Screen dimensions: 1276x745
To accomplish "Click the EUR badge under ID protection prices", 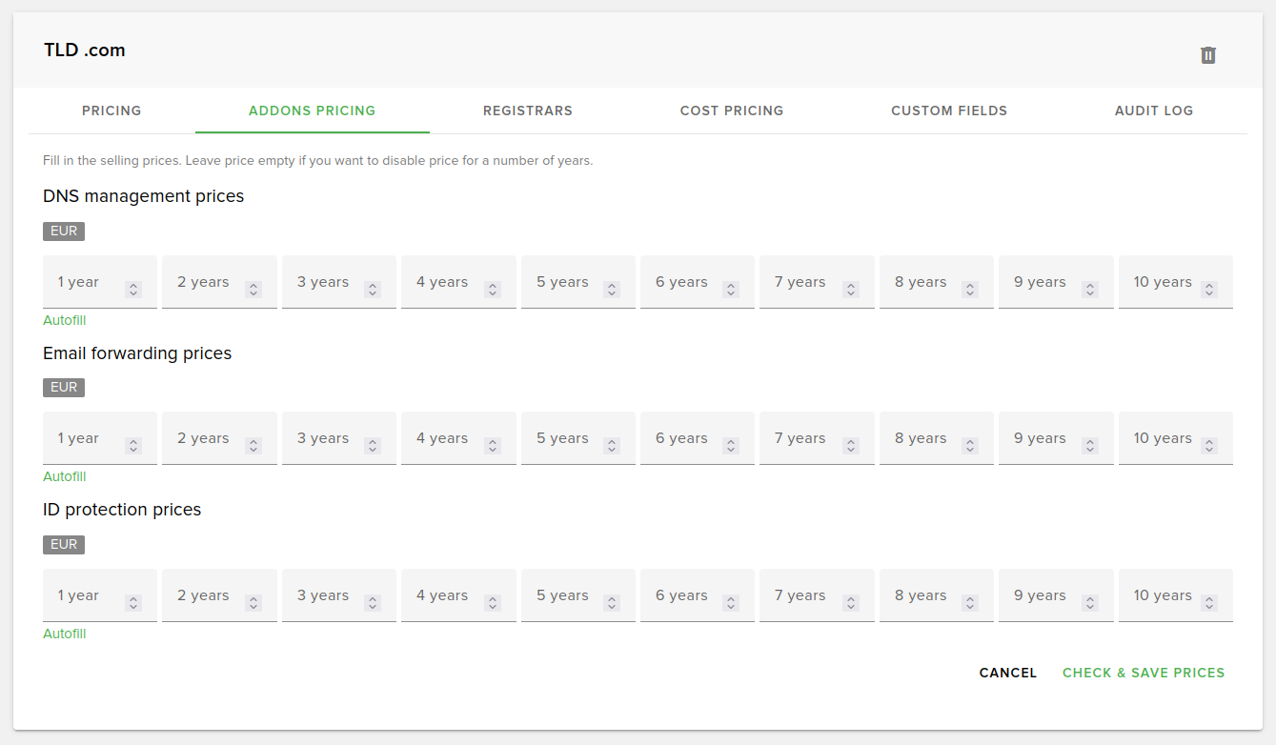I will point(63,544).
